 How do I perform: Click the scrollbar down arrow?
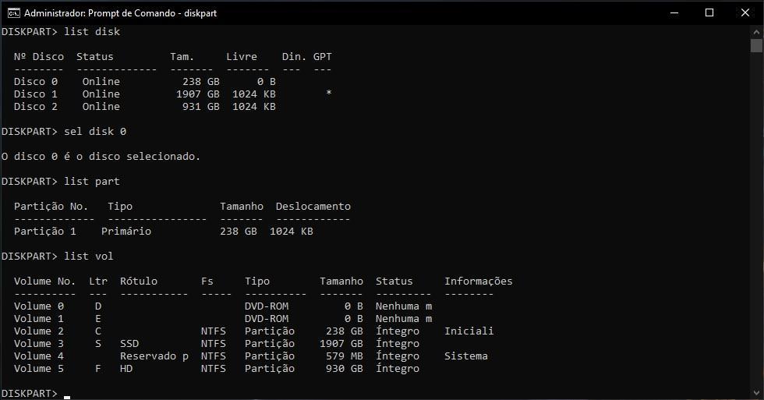click(x=756, y=392)
